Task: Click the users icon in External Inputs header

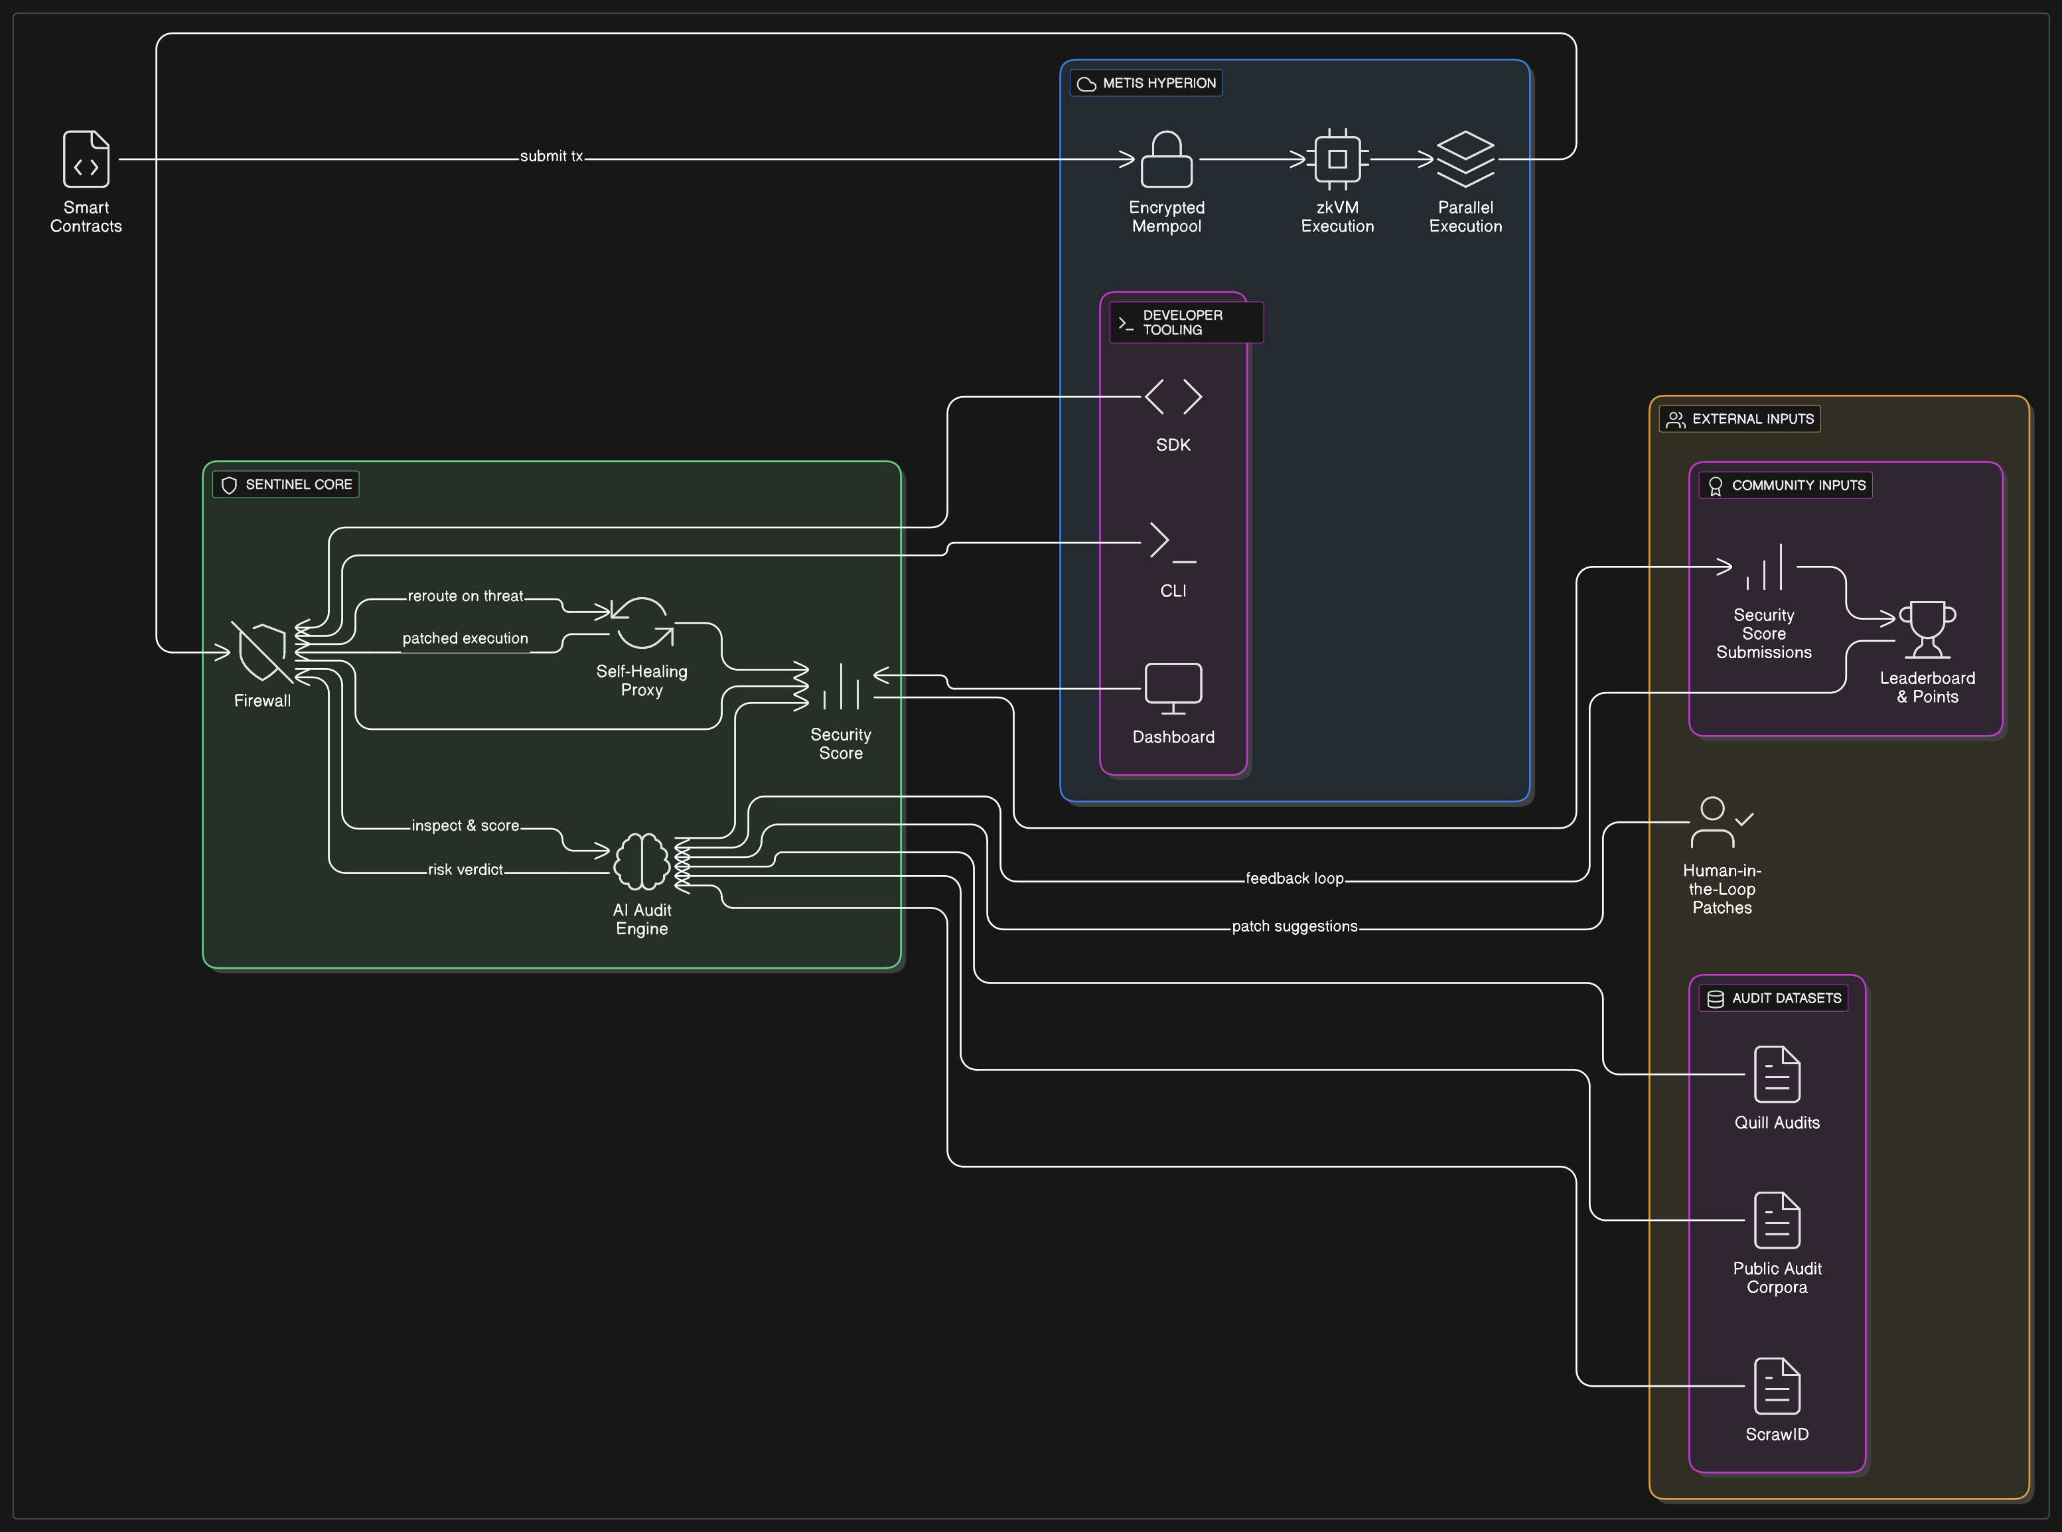Action: [x=1675, y=419]
